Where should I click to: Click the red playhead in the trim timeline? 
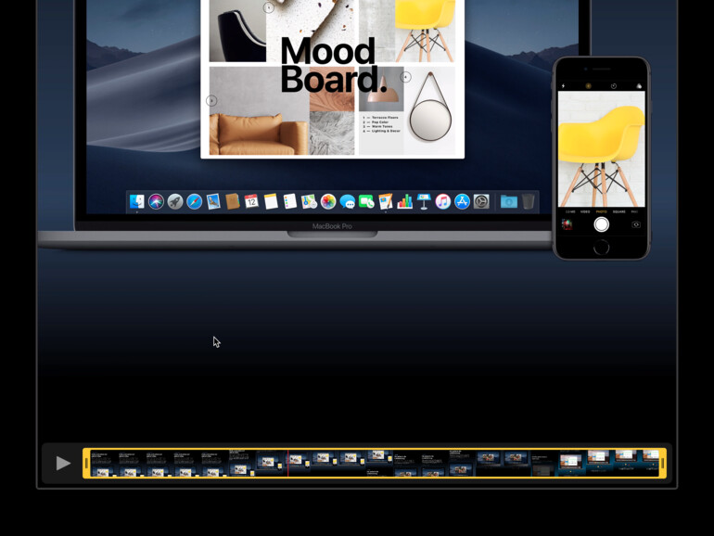(287, 463)
